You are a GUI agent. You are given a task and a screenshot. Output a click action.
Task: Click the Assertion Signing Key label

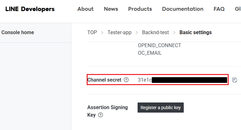coord(108,108)
